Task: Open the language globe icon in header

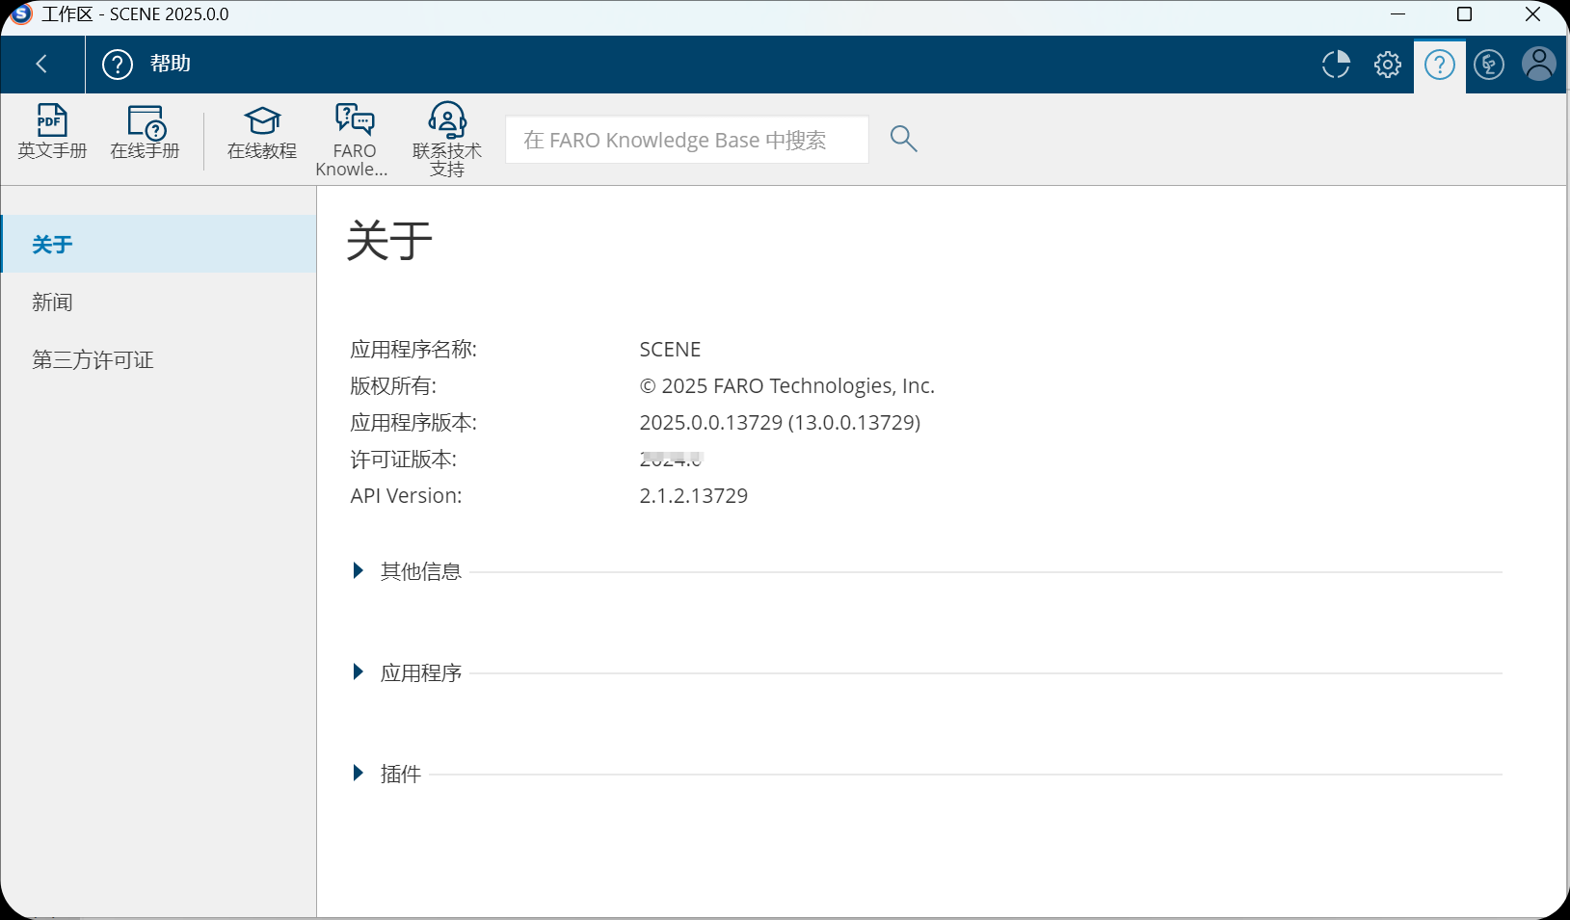Action: click(x=1489, y=65)
